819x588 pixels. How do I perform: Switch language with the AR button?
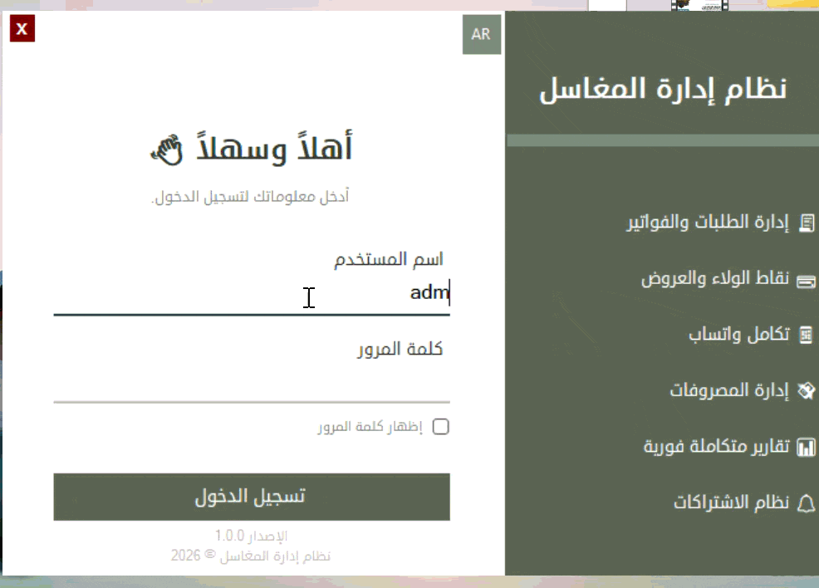[482, 34]
